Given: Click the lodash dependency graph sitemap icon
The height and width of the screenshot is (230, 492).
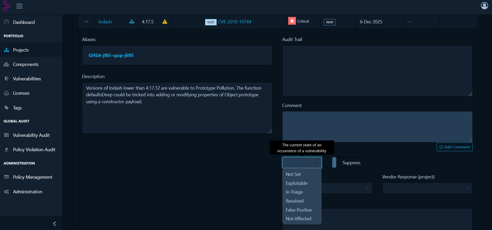Looking at the screenshot, I should pos(132,22).
